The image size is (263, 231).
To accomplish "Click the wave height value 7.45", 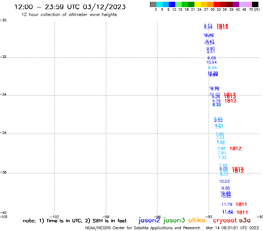I will pyautogui.click(x=223, y=165).
